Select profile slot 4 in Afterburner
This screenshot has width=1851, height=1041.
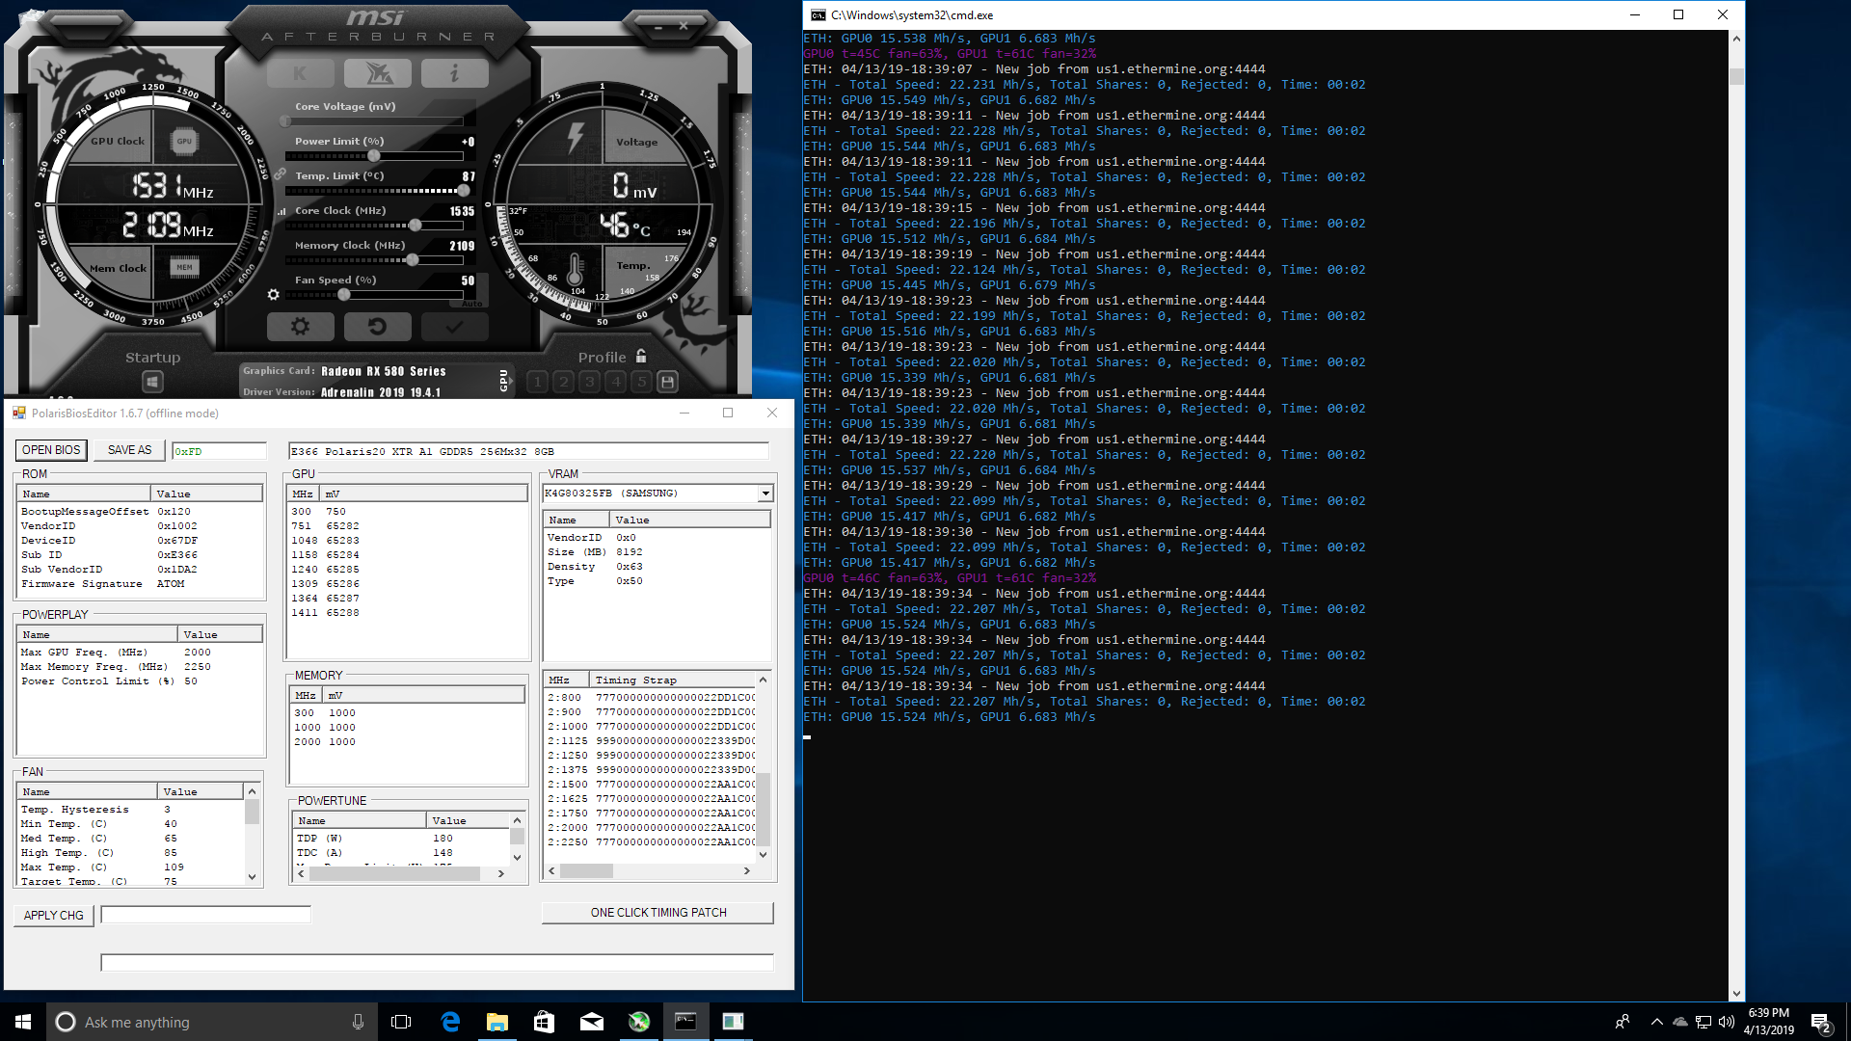(x=616, y=382)
